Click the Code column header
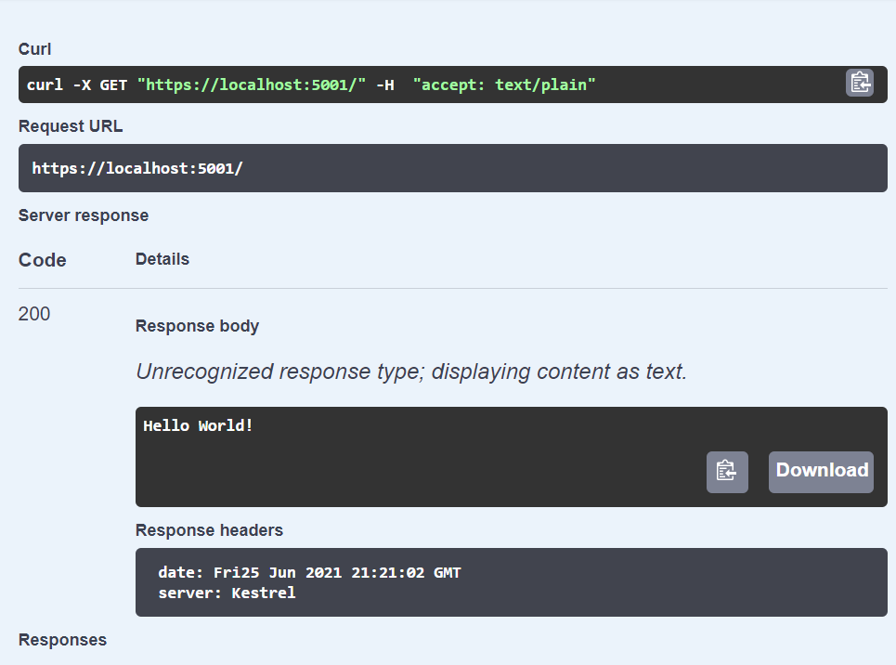 click(43, 260)
